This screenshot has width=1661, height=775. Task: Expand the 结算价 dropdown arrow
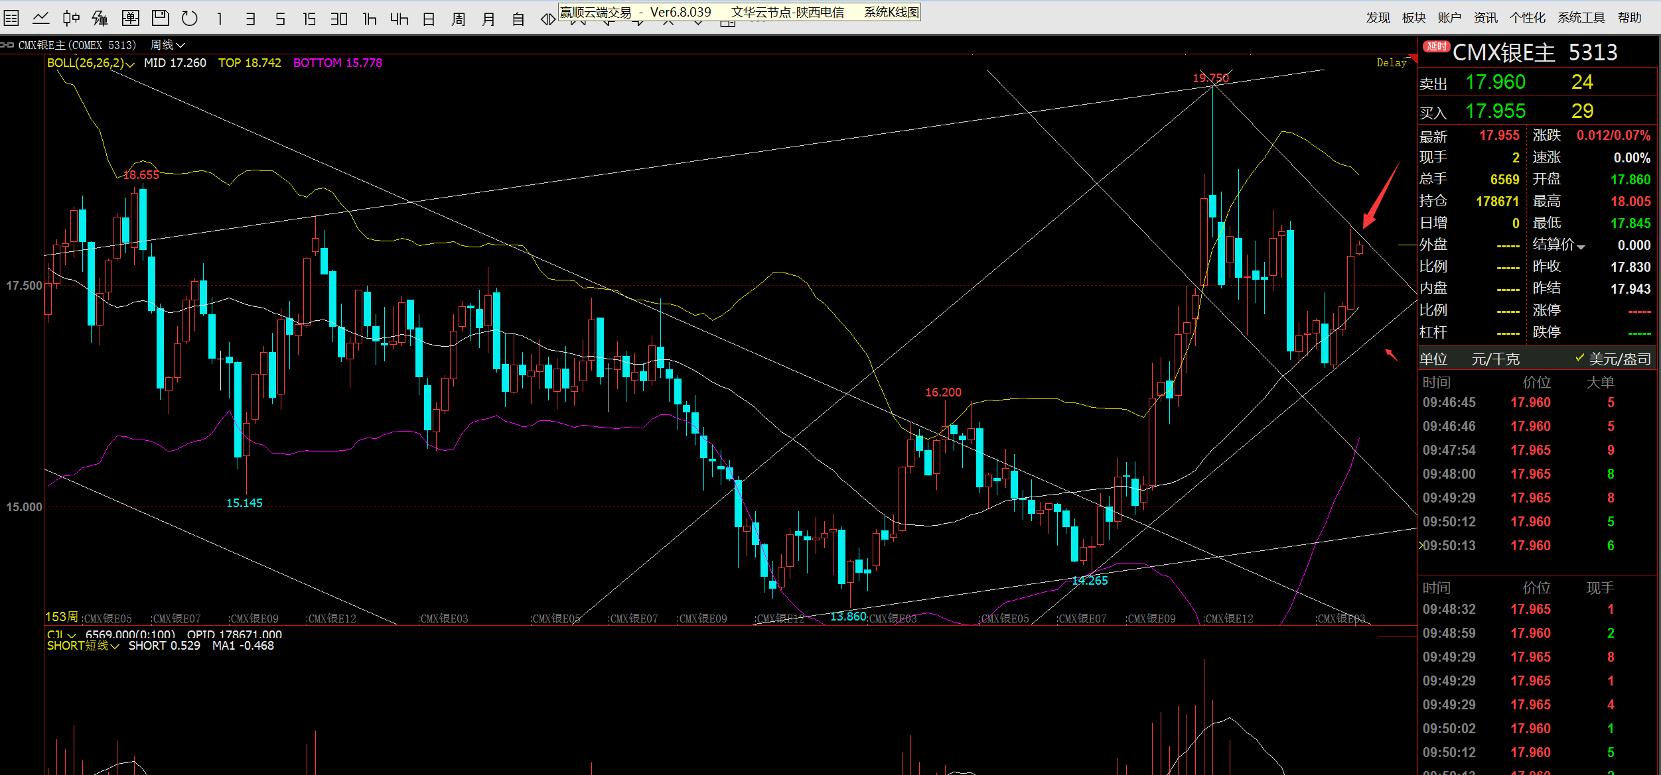pos(1581,247)
